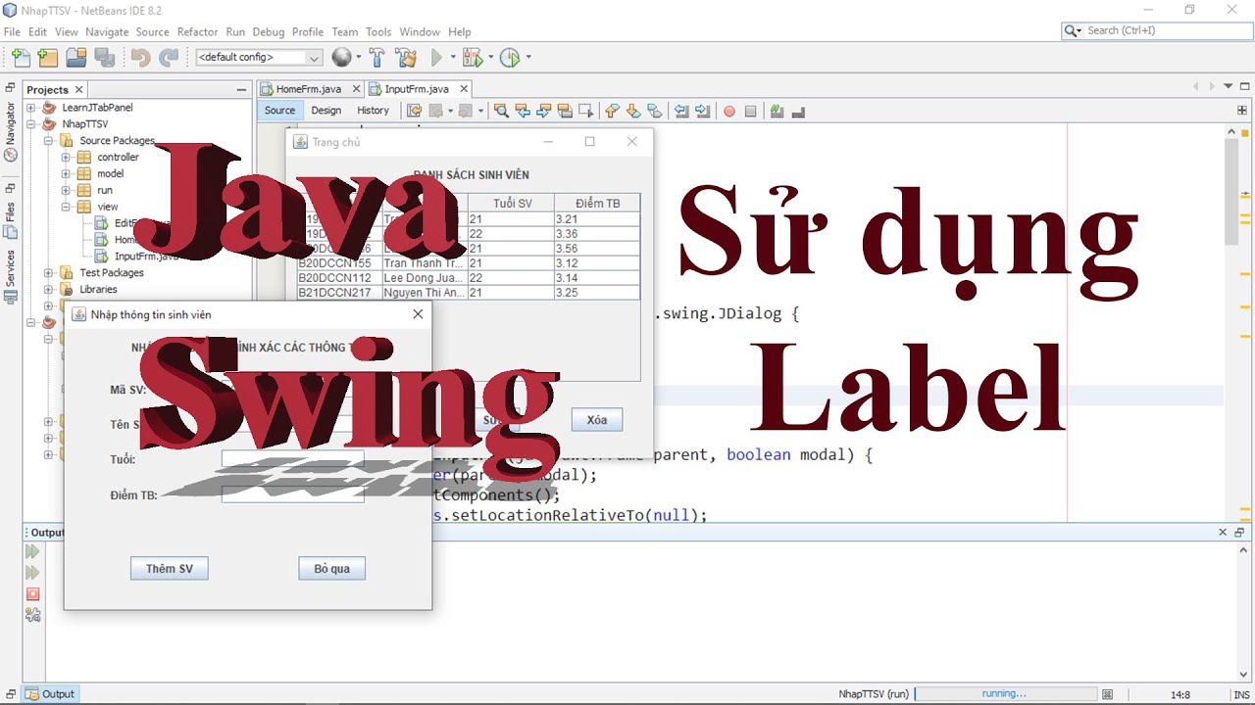Click the Shift Line Right icon
The width and height of the screenshot is (1255, 705).
pos(702,111)
